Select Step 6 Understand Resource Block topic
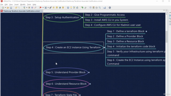 66,84
